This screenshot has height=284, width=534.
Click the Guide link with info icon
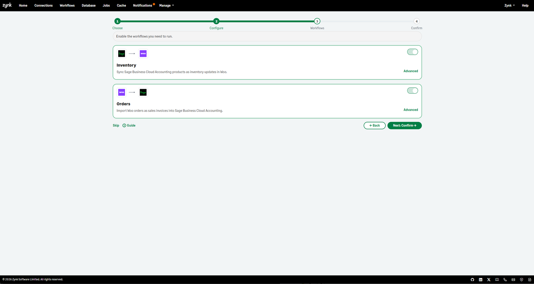pos(129,125)
